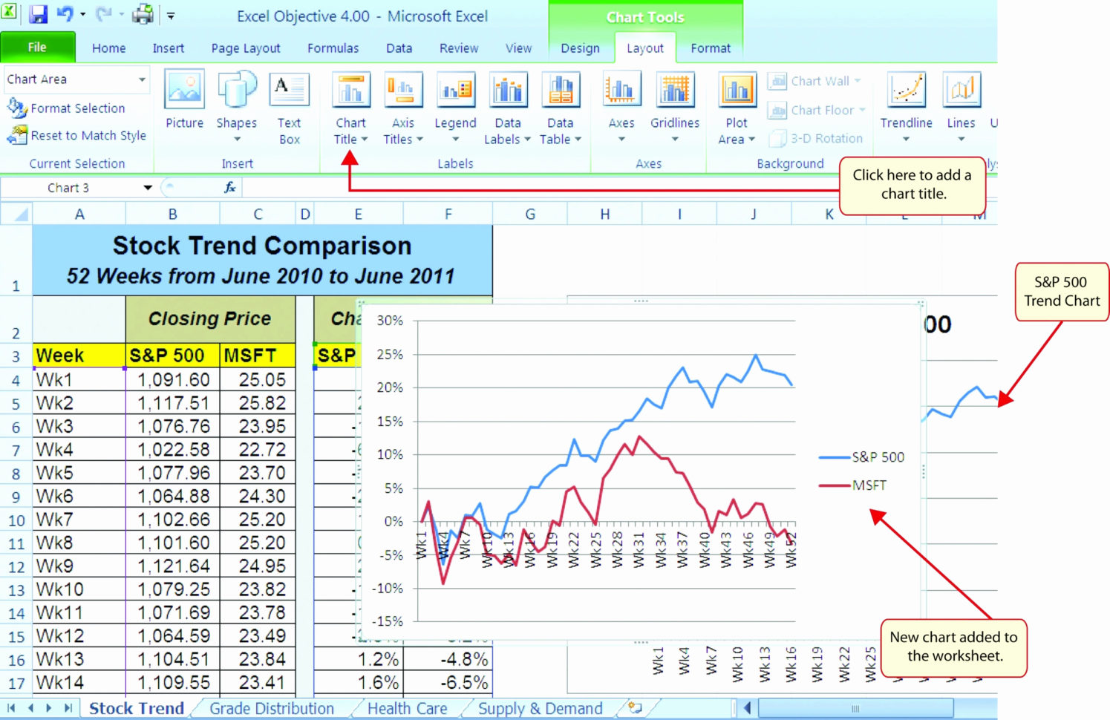Open the File tab
The height and width of the screenshot is (720, 1110).
pos(37,48)
